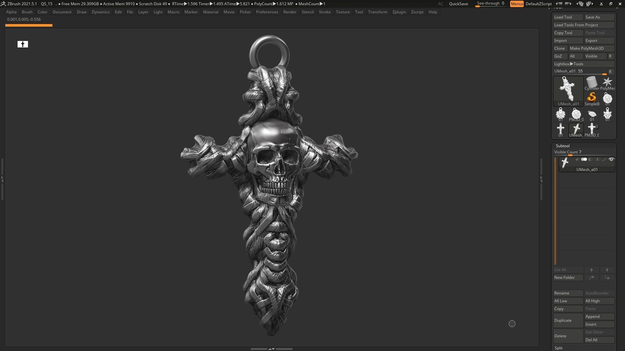625x351 pixels.
Task: Click the Append button
Action: pyautogui.click(x=600, y=317)
